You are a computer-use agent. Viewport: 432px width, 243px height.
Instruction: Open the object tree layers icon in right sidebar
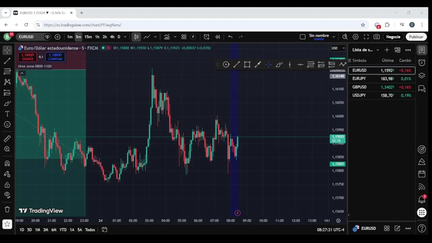422,76
